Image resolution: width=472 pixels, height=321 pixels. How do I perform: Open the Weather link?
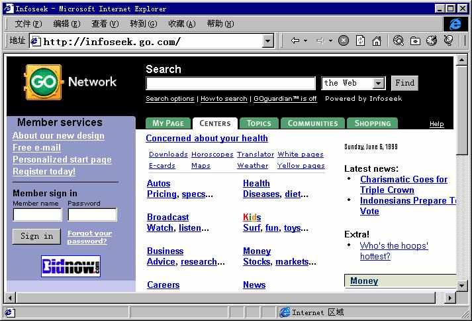coord(253,166)
